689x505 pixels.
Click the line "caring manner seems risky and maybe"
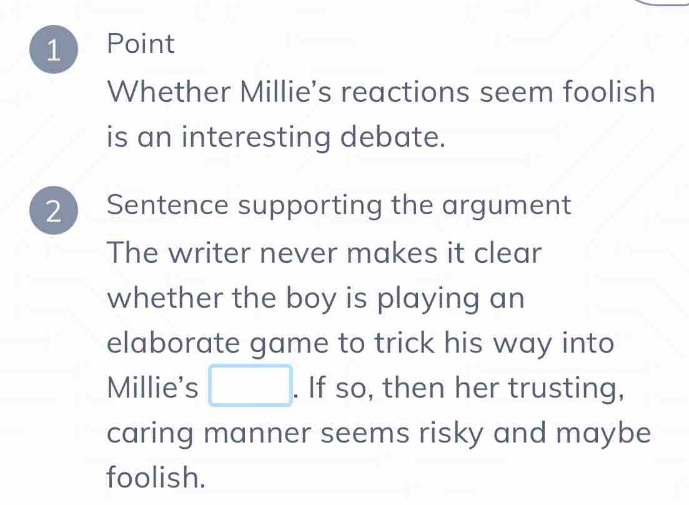pyautogui.click(x=379, y=433)
